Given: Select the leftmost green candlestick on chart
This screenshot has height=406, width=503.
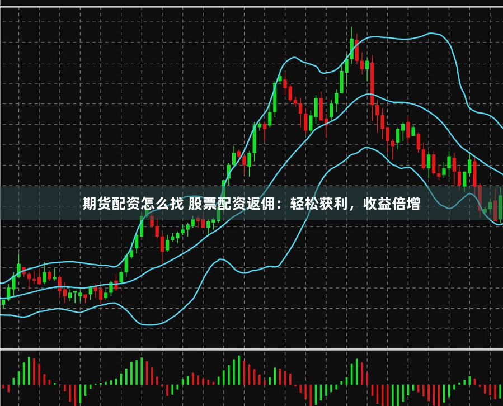Looking at the screenshot, I should point(3,303).
